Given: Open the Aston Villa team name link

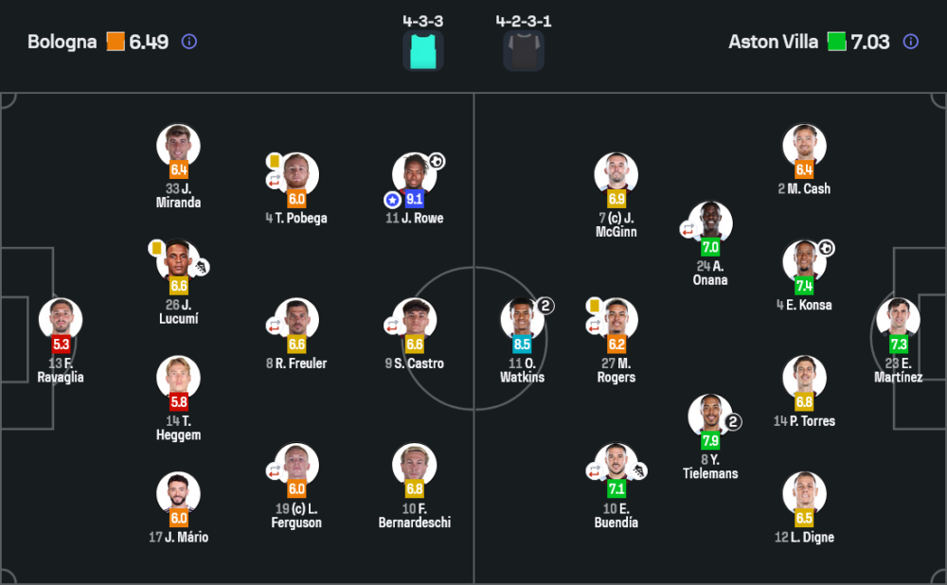Looking at the screenshot, I should (x=773, y=42).
